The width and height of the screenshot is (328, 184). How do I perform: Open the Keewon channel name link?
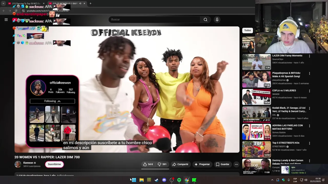(x=28, y=163)
